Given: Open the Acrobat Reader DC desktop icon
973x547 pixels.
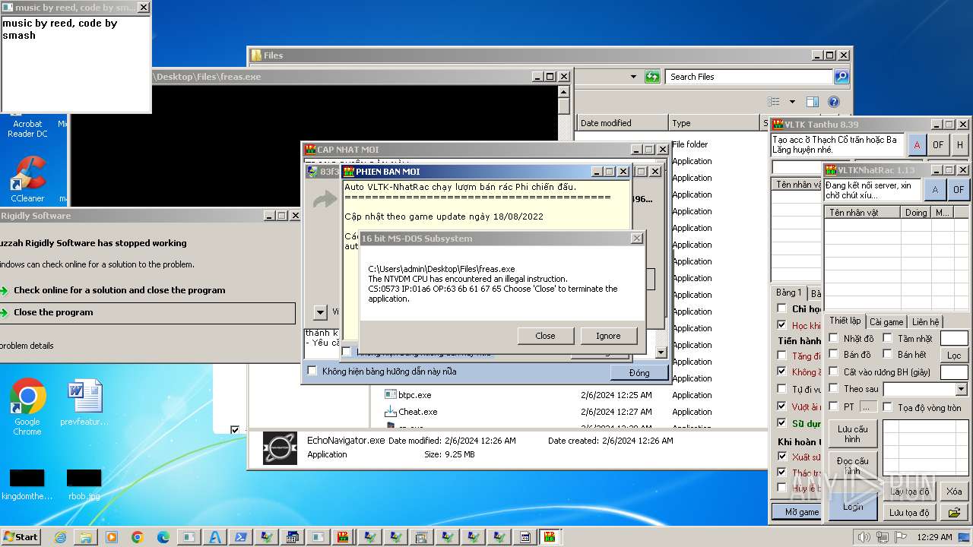Looking at the screenshot, I should tap(27, 128).
